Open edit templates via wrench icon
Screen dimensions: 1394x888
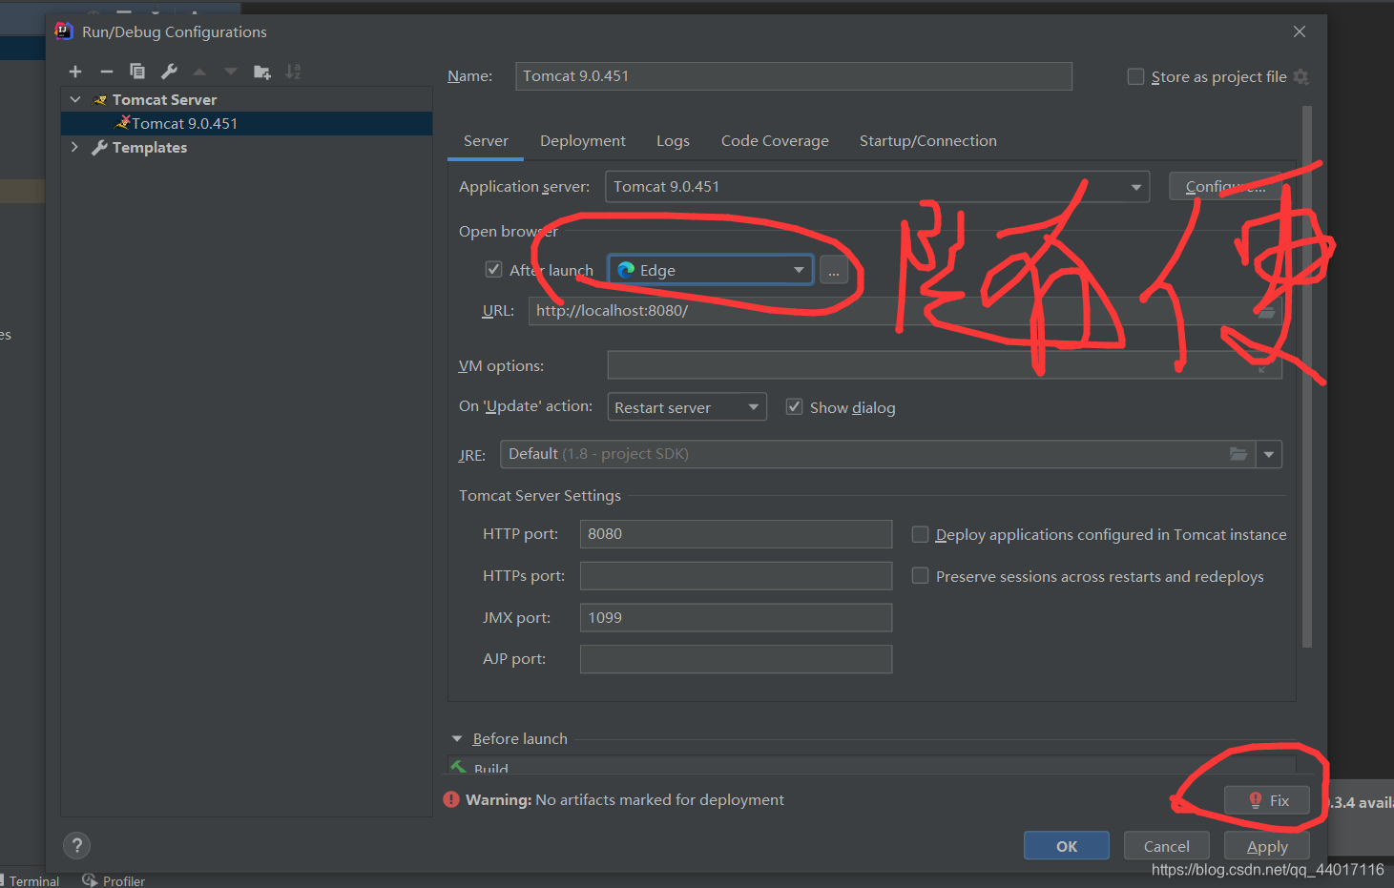(169, 72)
